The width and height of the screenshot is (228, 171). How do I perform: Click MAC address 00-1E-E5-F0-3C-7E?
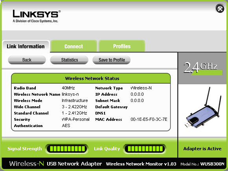point(149,119)
